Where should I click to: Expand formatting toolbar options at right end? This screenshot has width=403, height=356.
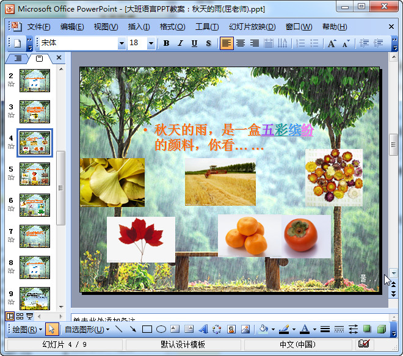tap(394, 43)
